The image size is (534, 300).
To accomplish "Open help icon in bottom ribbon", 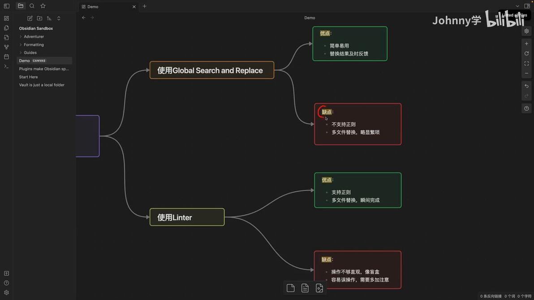I will pos(6,283).
